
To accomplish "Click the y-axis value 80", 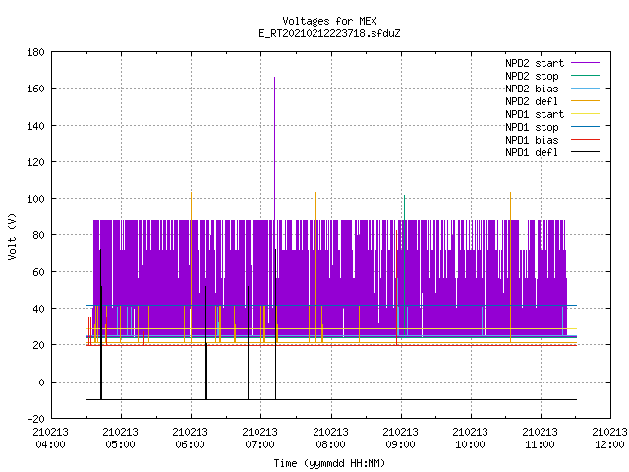I will tap(38, 235).
